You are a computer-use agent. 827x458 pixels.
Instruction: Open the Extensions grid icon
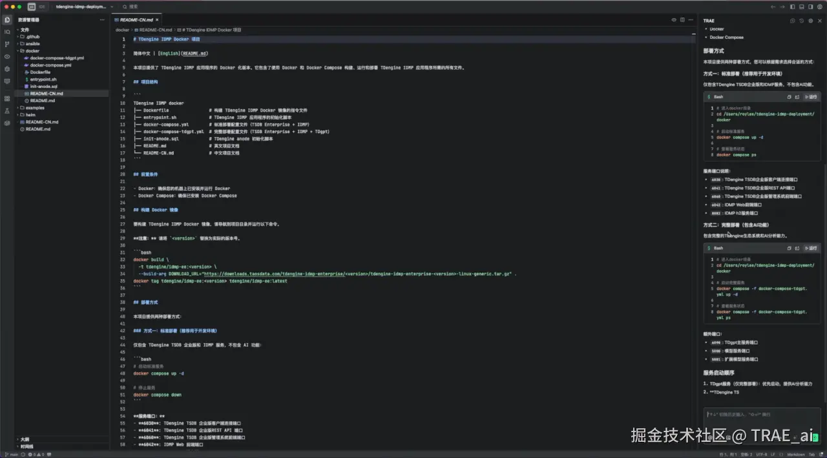pyautogui.click(x=7, y=98)
